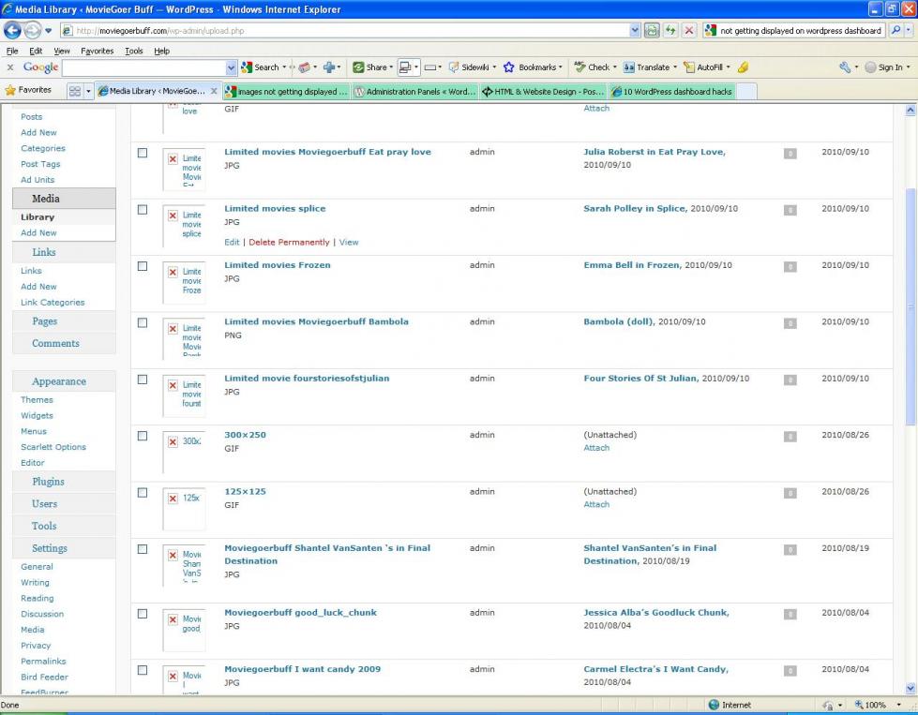Click the Attach link for 125×125 item
This screenshot has height=715, width=918.
coord(596,504)
